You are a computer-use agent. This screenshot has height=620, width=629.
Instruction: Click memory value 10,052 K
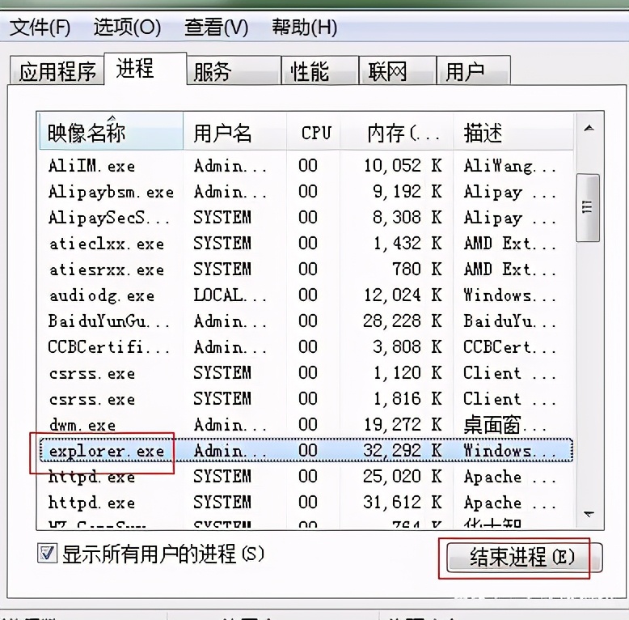(403, 166)
